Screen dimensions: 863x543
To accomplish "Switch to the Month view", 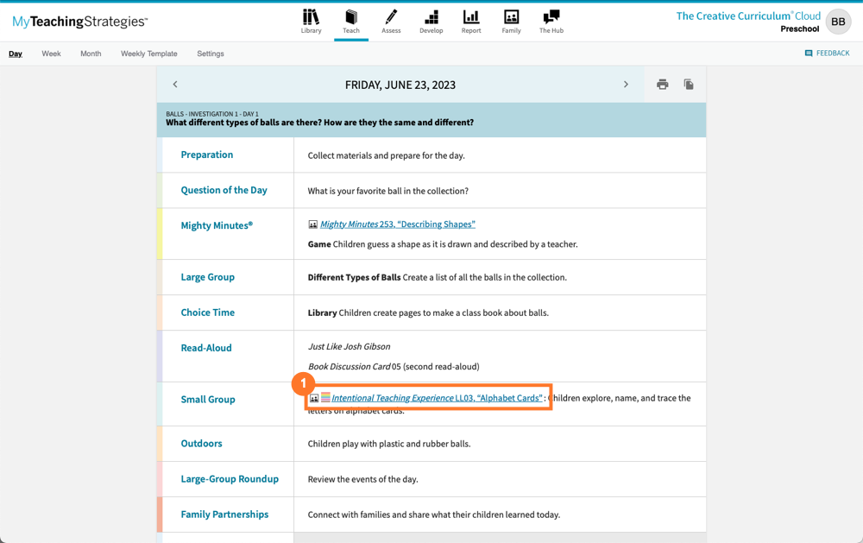I will pyautogui.click(x=90, y=53).
